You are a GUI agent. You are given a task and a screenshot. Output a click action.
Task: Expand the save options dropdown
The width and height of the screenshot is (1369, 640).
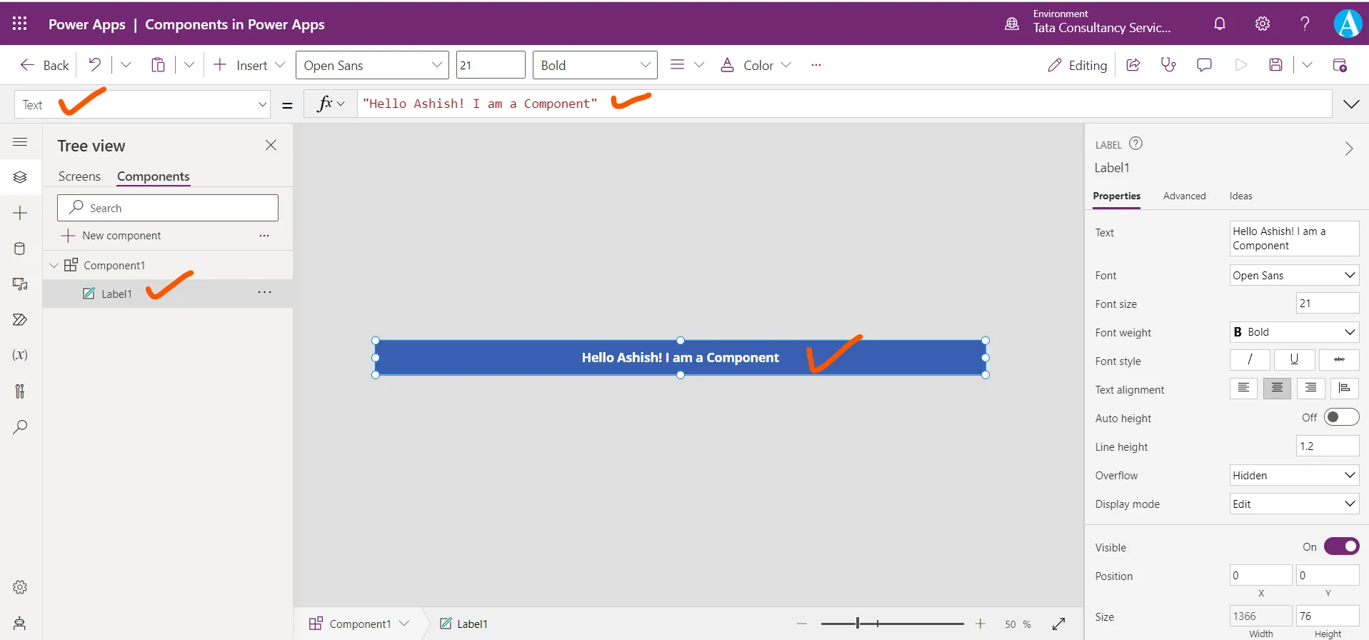click(1307, 65)
